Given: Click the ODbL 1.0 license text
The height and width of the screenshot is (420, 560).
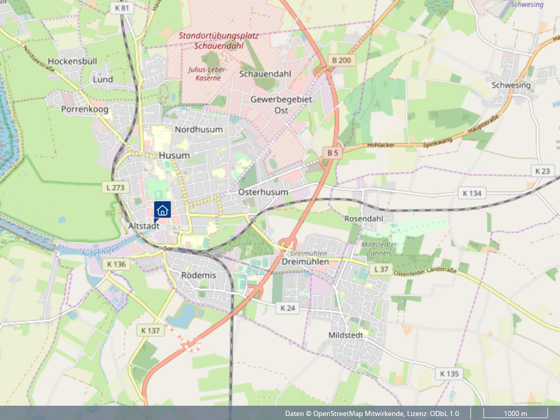Looking at the screenshot, I should click(444, 414).
